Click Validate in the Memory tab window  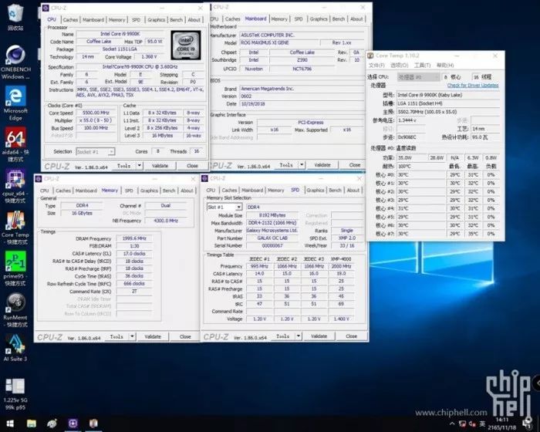click(x=153, y=336)
